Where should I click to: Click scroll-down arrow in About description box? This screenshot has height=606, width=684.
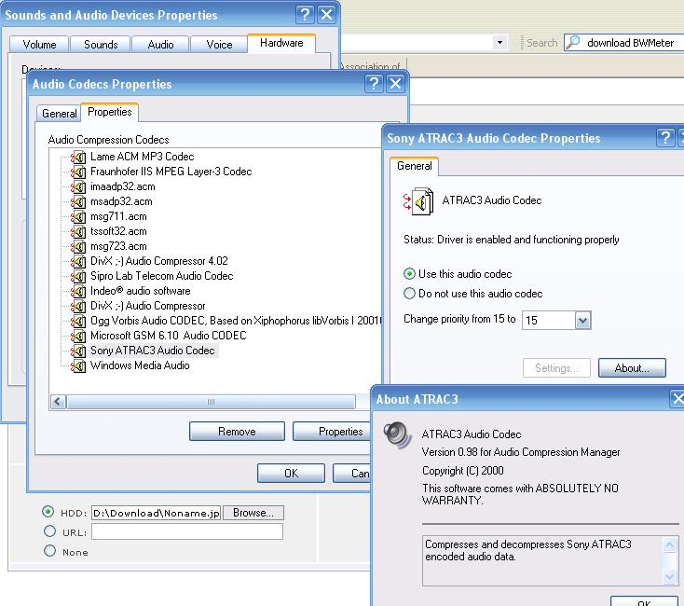670,576
